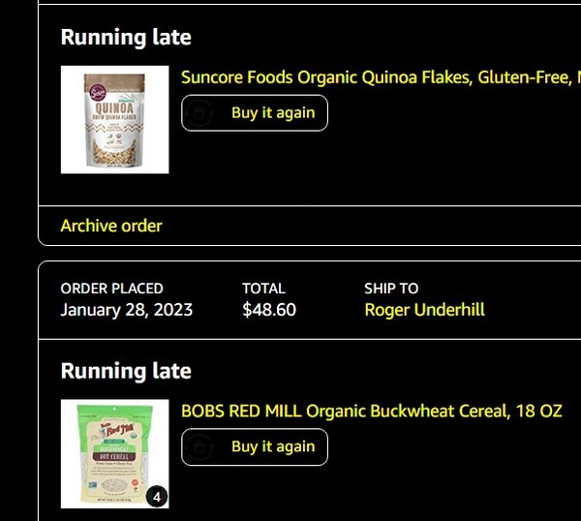
Task: Click the cart icon in the quinoa Buy it again button
Action: click(x=199, y=113)
